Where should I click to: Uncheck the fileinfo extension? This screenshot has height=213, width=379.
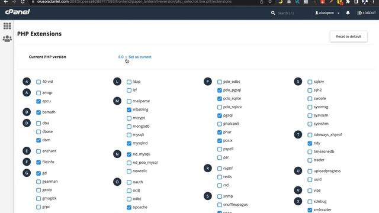[38, 162]
